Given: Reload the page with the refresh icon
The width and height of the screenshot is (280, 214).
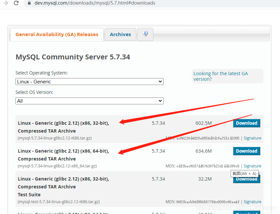Looking at the screenshot, I should [16, 3].
